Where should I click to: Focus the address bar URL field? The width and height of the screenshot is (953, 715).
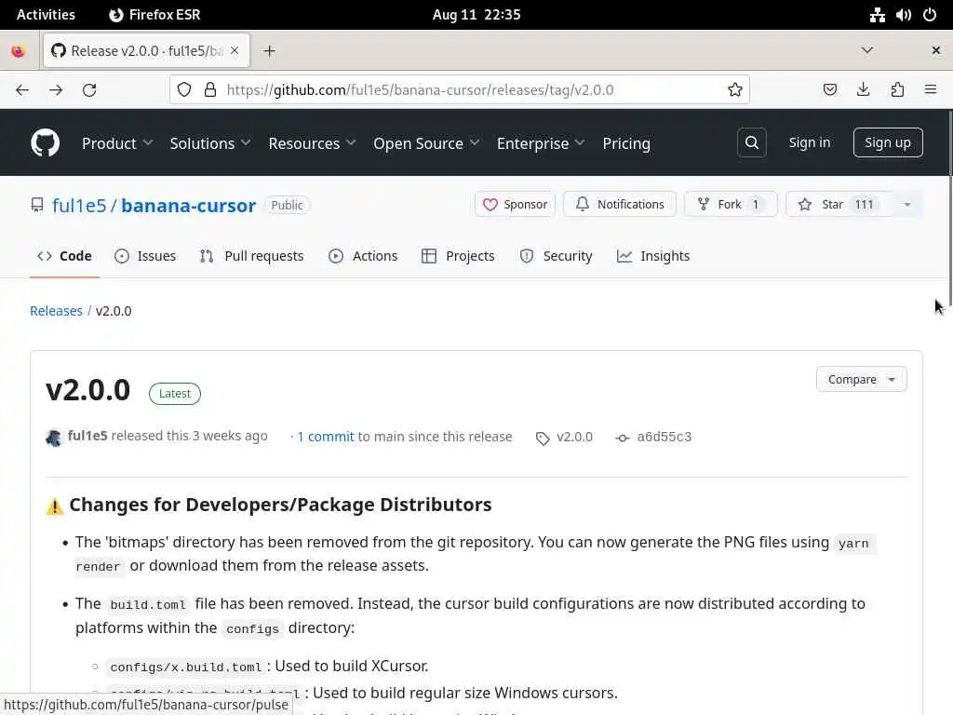[x=465, y=89]
